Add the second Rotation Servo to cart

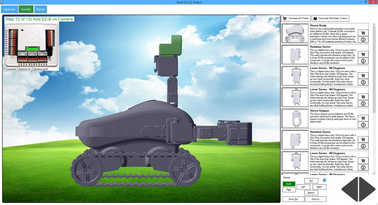[x=363, y=139]
